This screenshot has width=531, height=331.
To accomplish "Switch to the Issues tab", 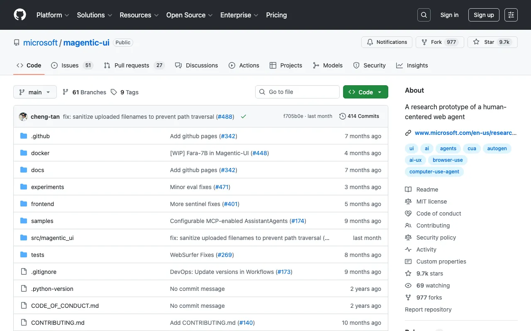I will point(69,65).
